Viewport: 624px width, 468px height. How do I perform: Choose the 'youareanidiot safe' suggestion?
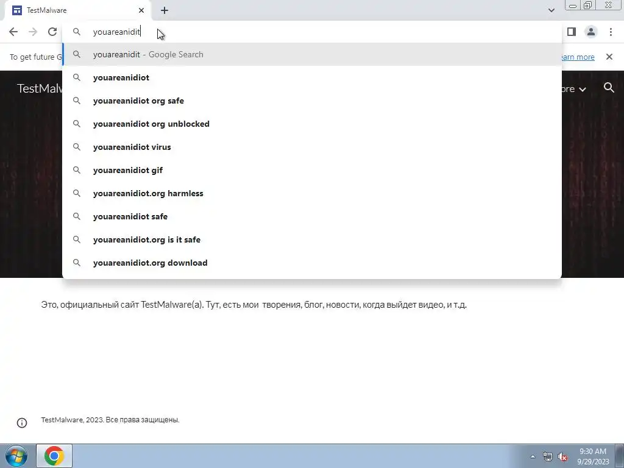tap(312, 216)
